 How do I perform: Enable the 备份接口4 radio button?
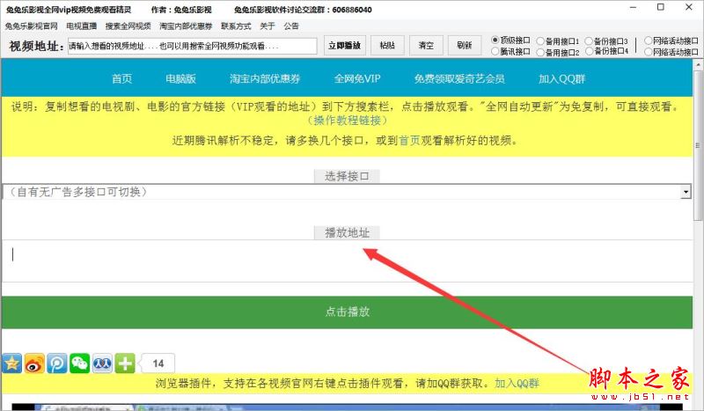click(589, 51)
